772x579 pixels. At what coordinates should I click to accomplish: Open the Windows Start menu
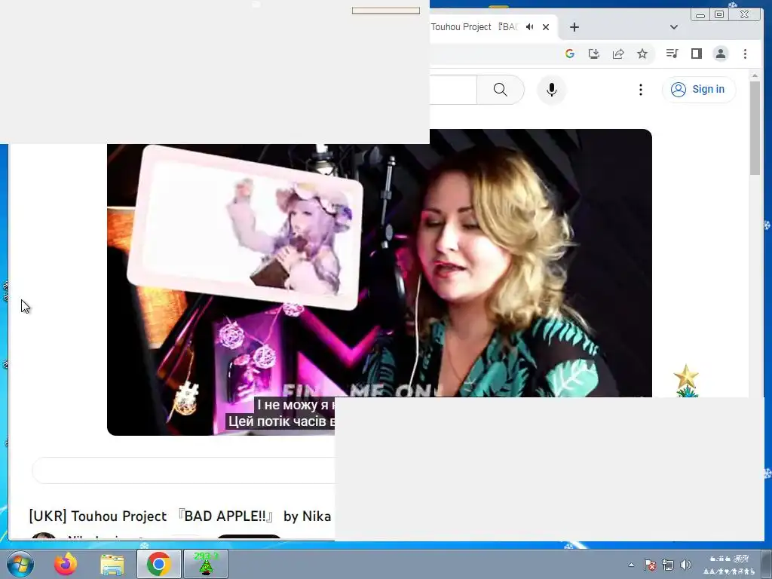click(x=20, y=564)
